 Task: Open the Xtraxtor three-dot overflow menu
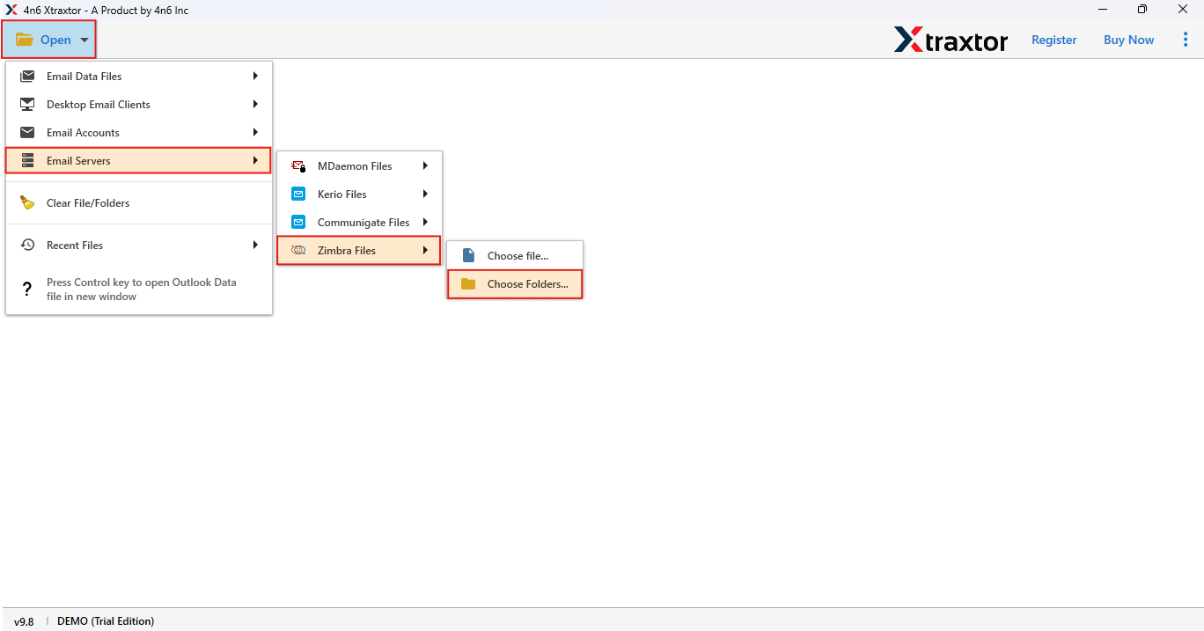pyautogui.click(x=1186, y=40)
